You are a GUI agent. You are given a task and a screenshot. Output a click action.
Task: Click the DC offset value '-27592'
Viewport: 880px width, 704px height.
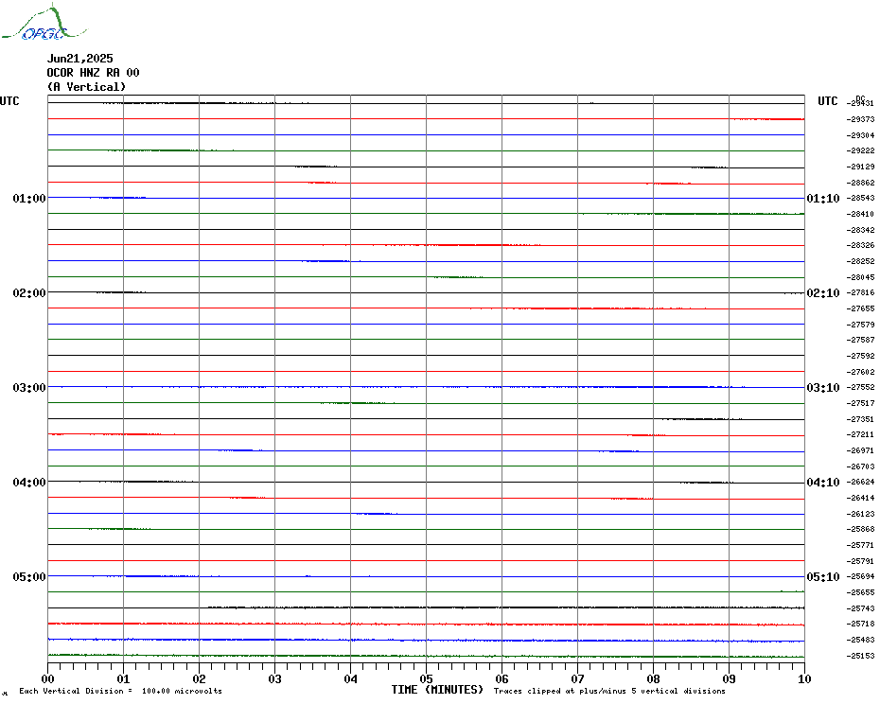[860, 356]
